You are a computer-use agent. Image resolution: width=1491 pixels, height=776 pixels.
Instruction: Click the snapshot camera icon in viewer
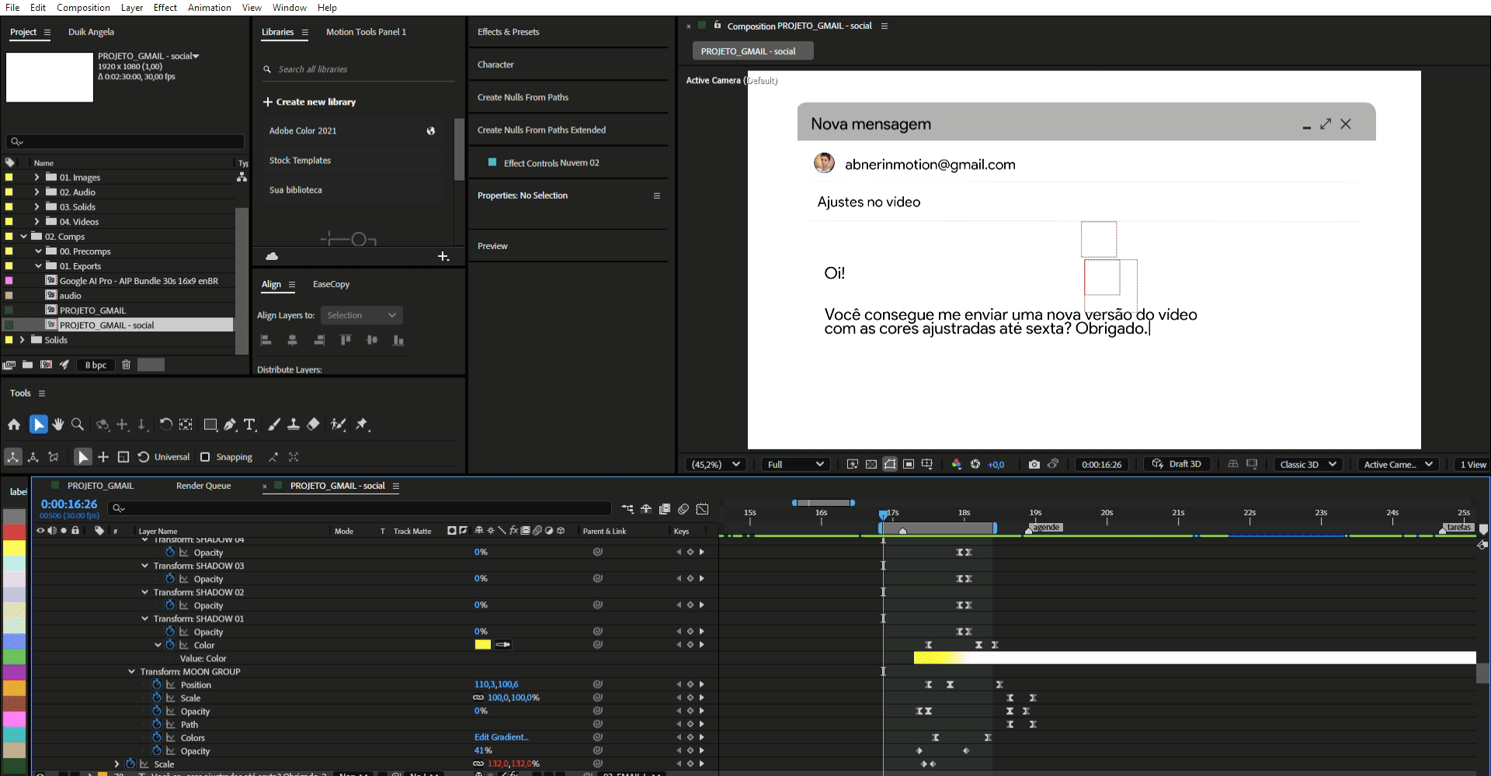pyautogui.click(x=1034, y=464)
